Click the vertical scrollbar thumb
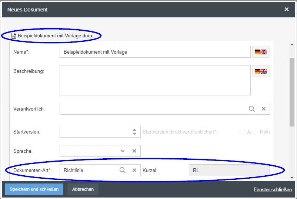This screenshot has width=297, height=199. [x=292, y=92]
